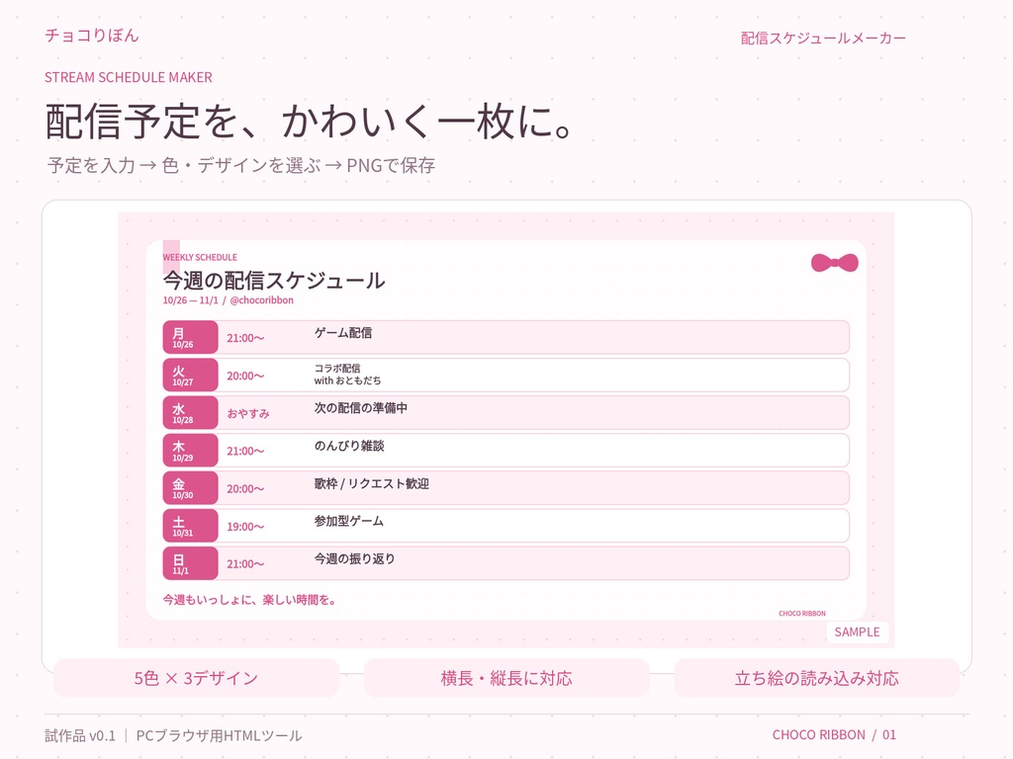
Task: Click the ゲーム配信 schedule entry
Action: (343, 333)
